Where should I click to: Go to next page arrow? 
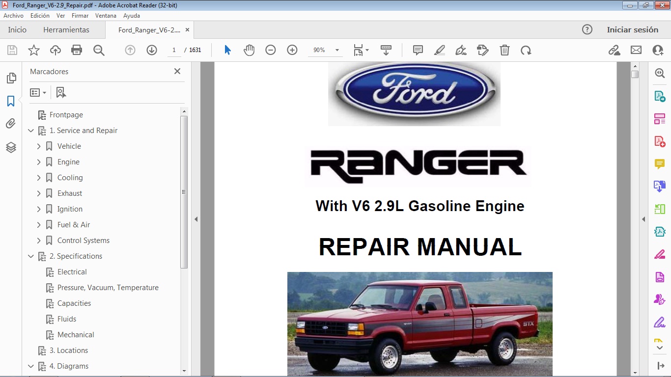pyautogui.click(x=152, y=50)
